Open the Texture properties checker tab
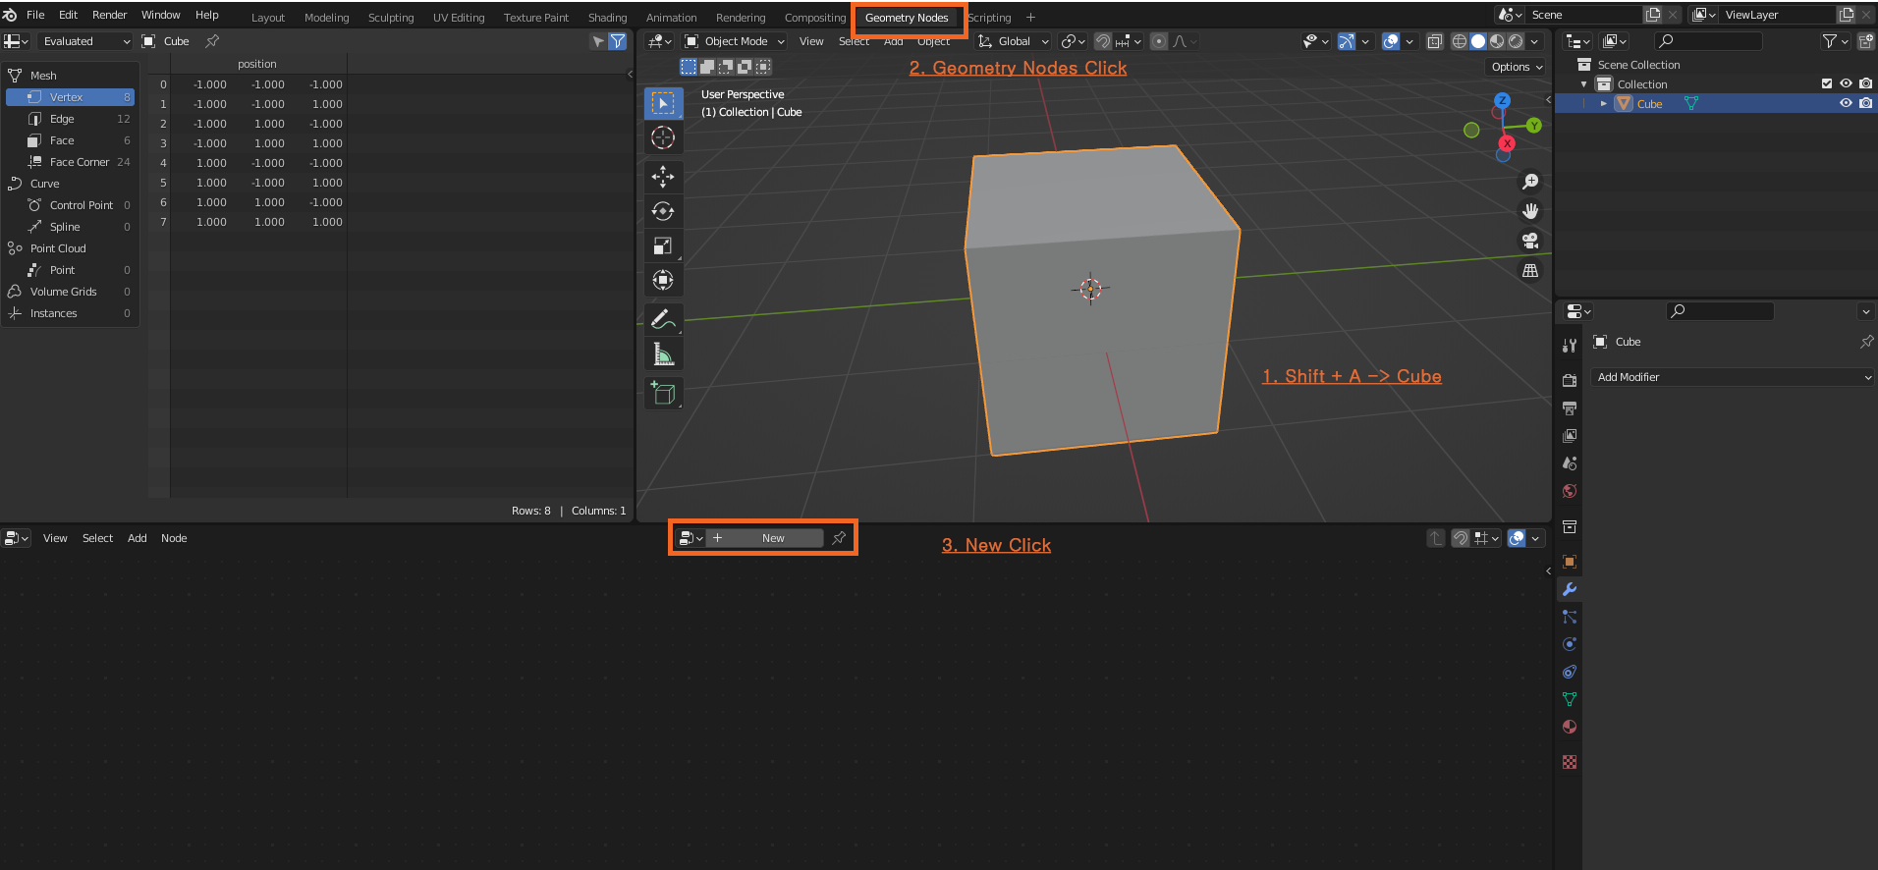The height and width of the screenshot is (870, 1878). pos(1570,762)
